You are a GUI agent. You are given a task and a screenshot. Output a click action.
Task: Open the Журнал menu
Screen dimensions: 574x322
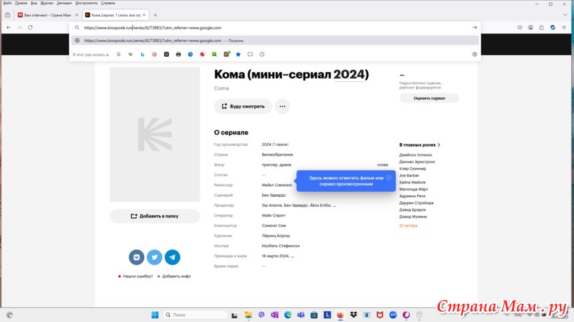47,3
